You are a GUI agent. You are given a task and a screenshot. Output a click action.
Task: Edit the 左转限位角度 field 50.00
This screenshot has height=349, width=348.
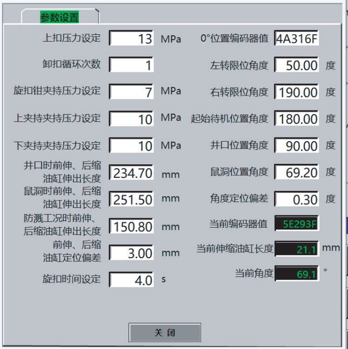click(x=296, y=65)
